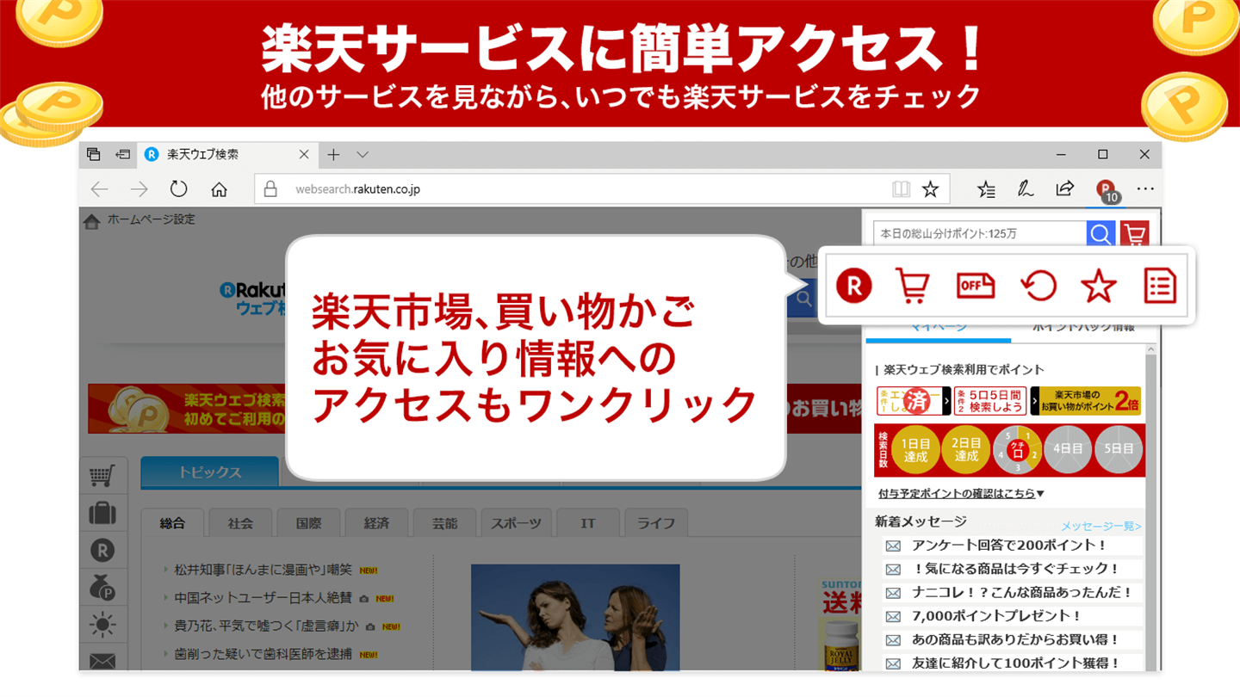
Task: Open shopping cart icon in callout strip
Action: point(913,286)
